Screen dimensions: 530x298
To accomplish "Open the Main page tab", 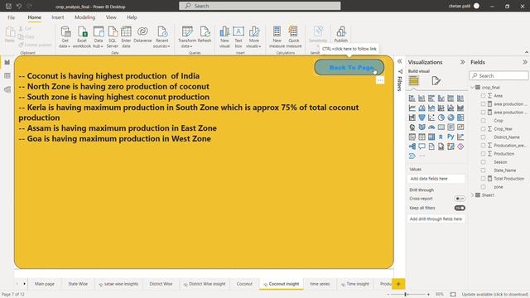I will tap(45, 284).
